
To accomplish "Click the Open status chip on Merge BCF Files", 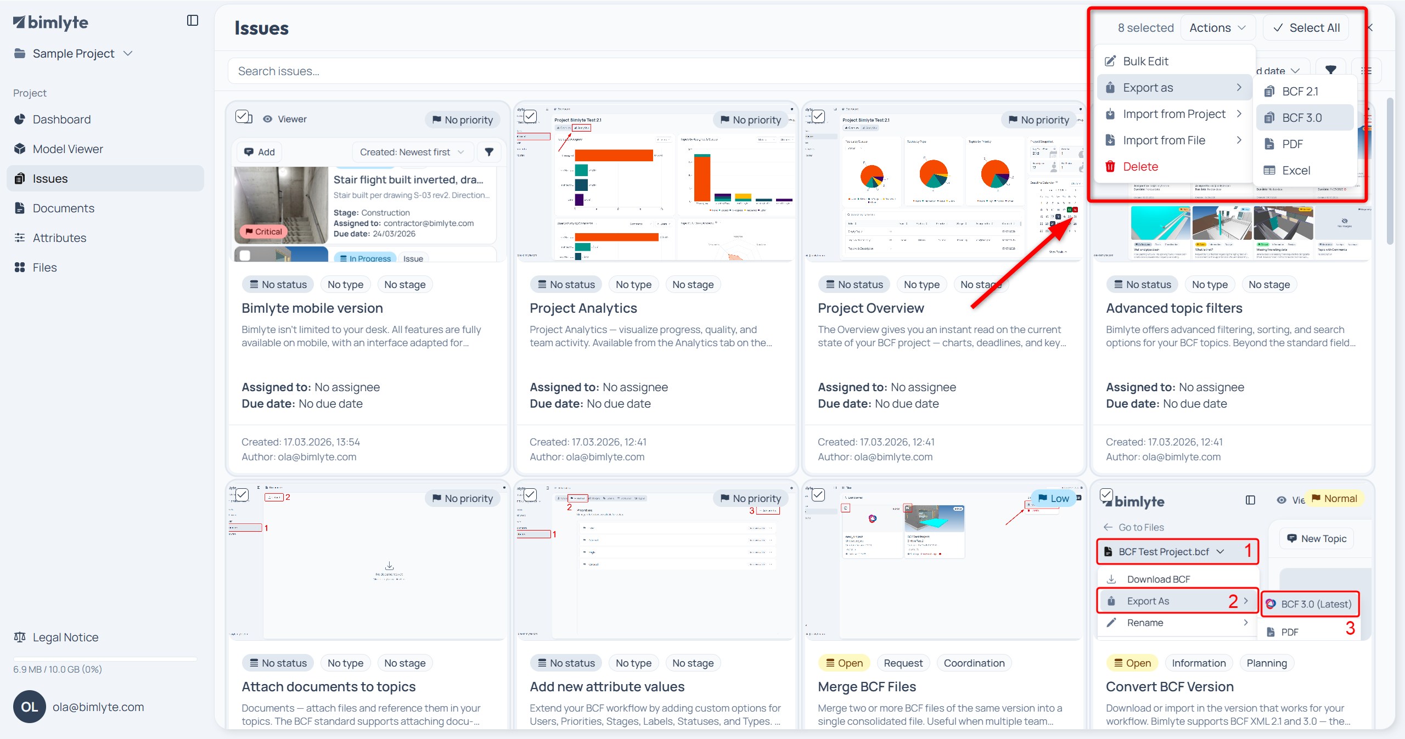I will 844,663.
